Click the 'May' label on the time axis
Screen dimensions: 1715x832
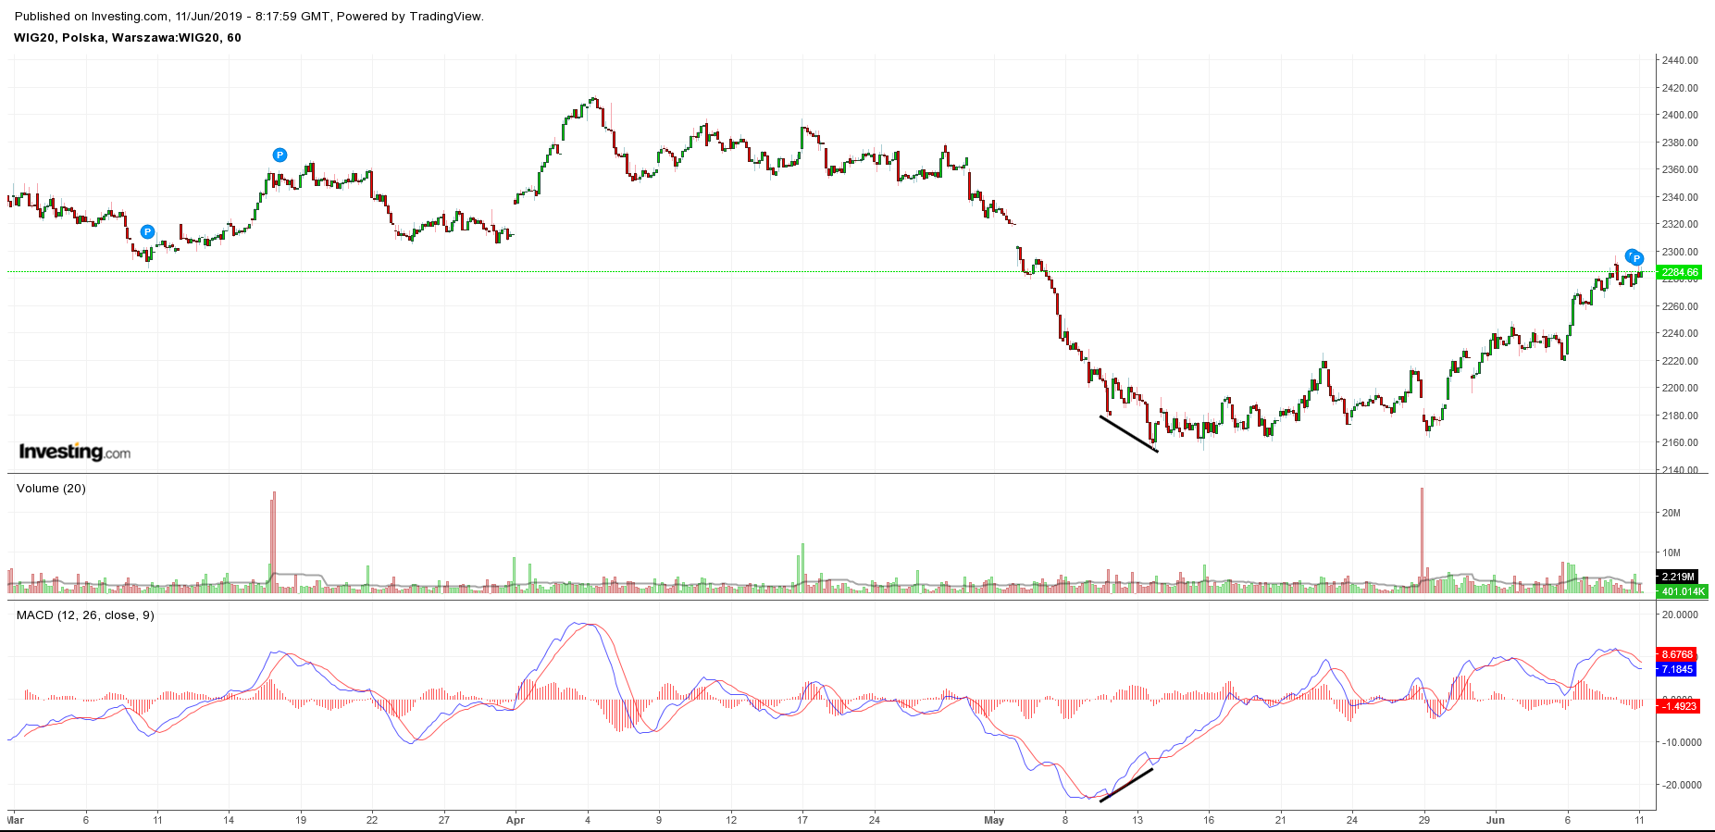point(994,820)
